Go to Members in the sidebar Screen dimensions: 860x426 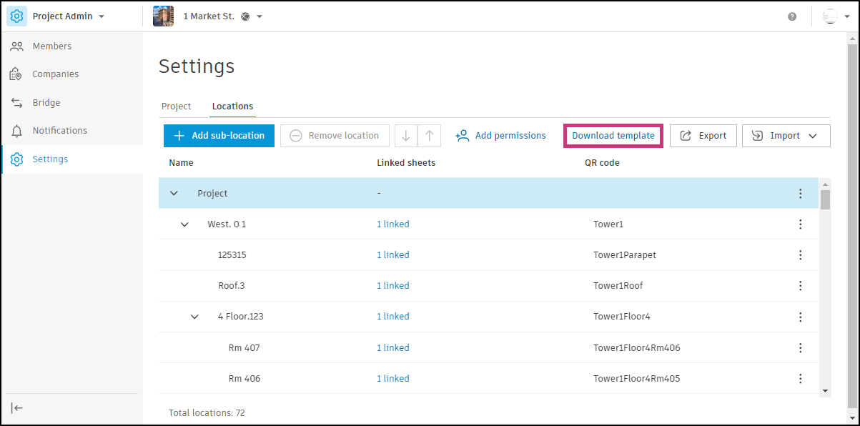pos(51,46)
